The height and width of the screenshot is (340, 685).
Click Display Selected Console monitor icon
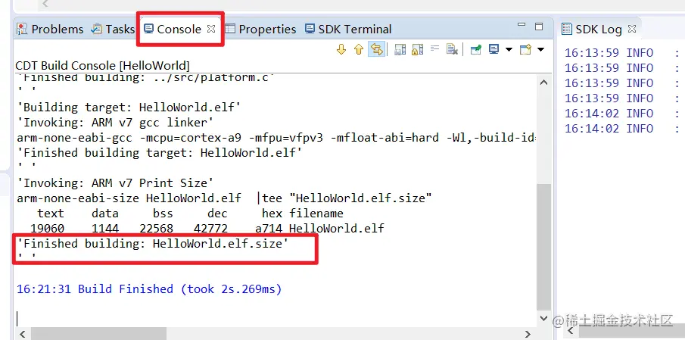pos(494,49)
